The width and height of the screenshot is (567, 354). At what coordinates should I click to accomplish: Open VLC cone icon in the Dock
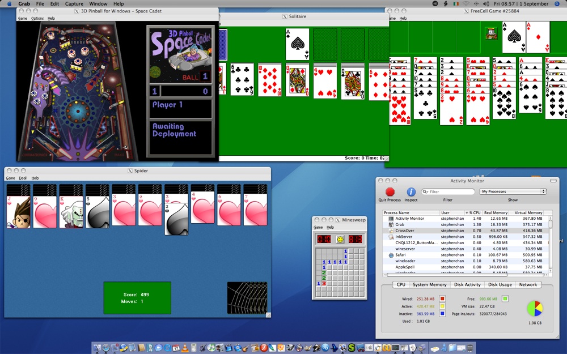(185, 348)
